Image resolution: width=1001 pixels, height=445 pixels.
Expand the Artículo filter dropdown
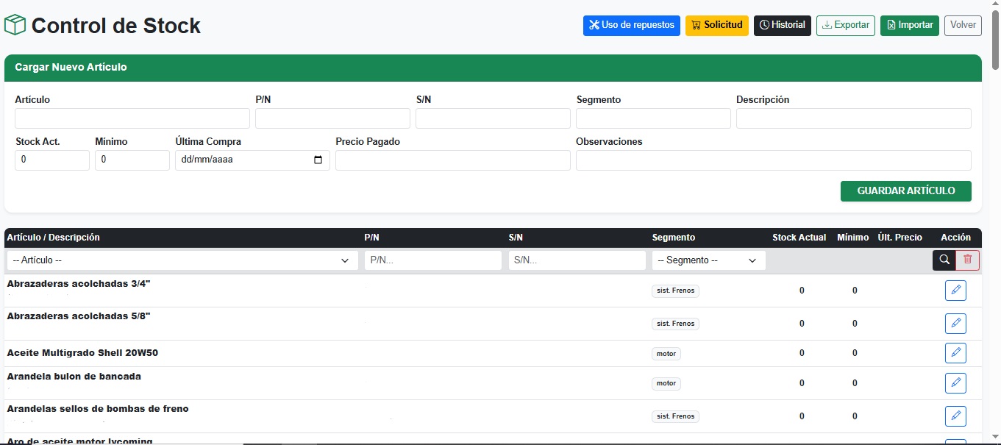coord(182,260)
